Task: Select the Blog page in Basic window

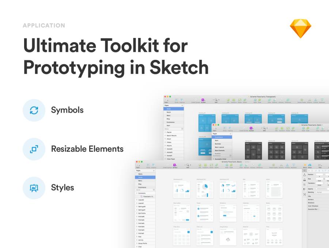Action: [140, 184]
